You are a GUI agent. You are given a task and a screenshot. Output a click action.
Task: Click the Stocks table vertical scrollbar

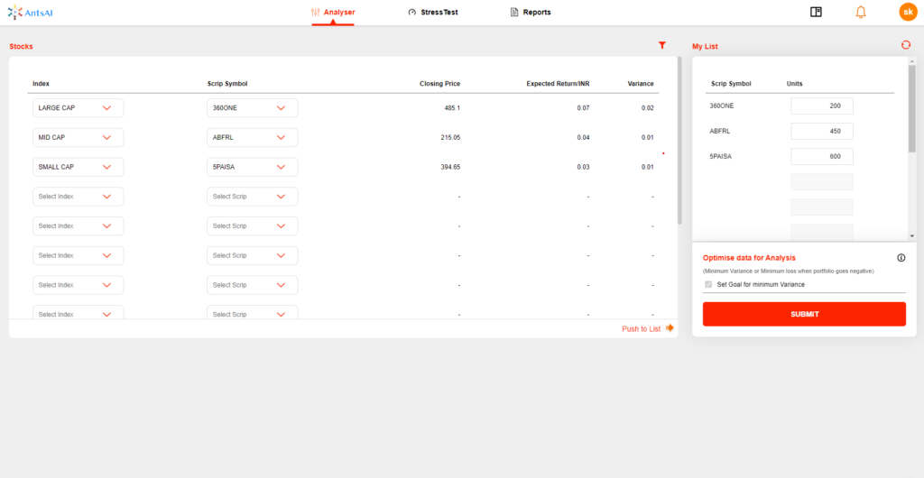click(679, 140)
